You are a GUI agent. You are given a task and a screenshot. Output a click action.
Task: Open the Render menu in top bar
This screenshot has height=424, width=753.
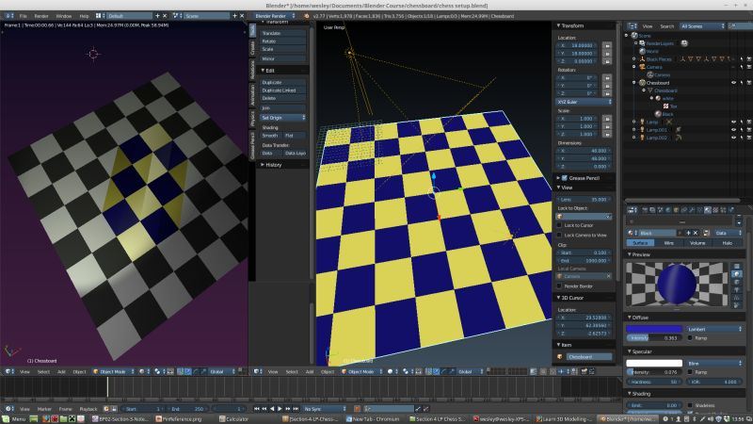coord(41,16)
